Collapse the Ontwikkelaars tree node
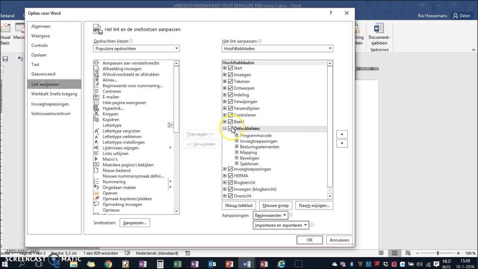 click(225, 129)
